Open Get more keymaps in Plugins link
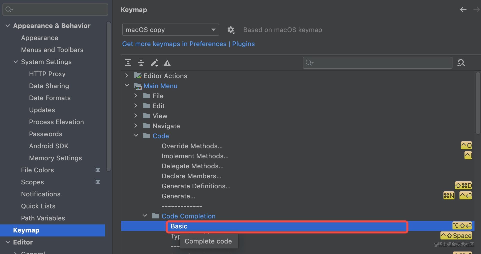This screenshot has height=254, width=481. (188, 44)
